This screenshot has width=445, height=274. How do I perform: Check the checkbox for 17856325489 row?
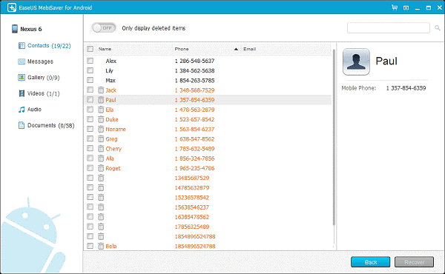pyautogui.click(x=90, y=227)
